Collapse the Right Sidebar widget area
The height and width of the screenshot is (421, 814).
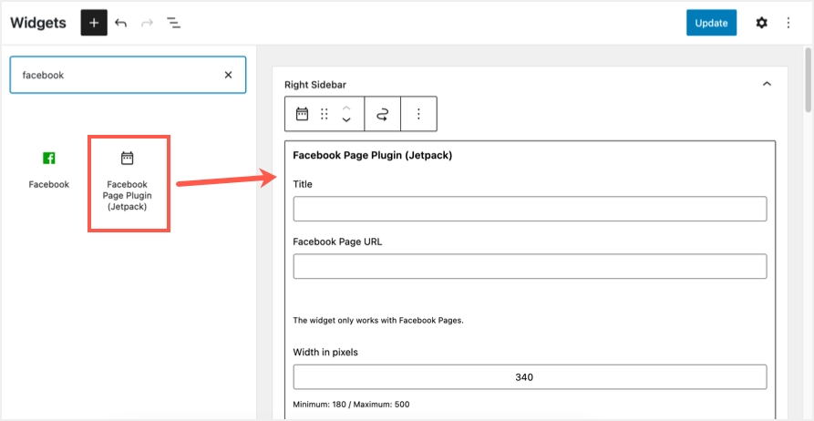pyautogui.click(x=767, y=85)
